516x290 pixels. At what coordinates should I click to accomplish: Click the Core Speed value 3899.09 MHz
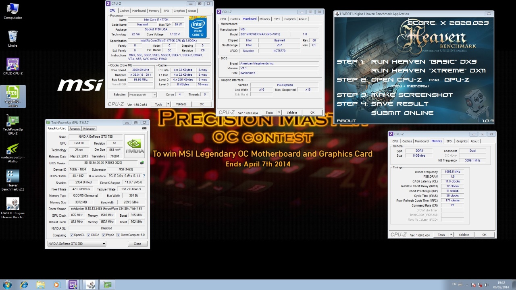click(x=141, y=70)
